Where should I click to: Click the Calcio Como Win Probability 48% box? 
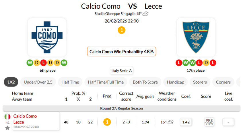click(x=122, y=52)
